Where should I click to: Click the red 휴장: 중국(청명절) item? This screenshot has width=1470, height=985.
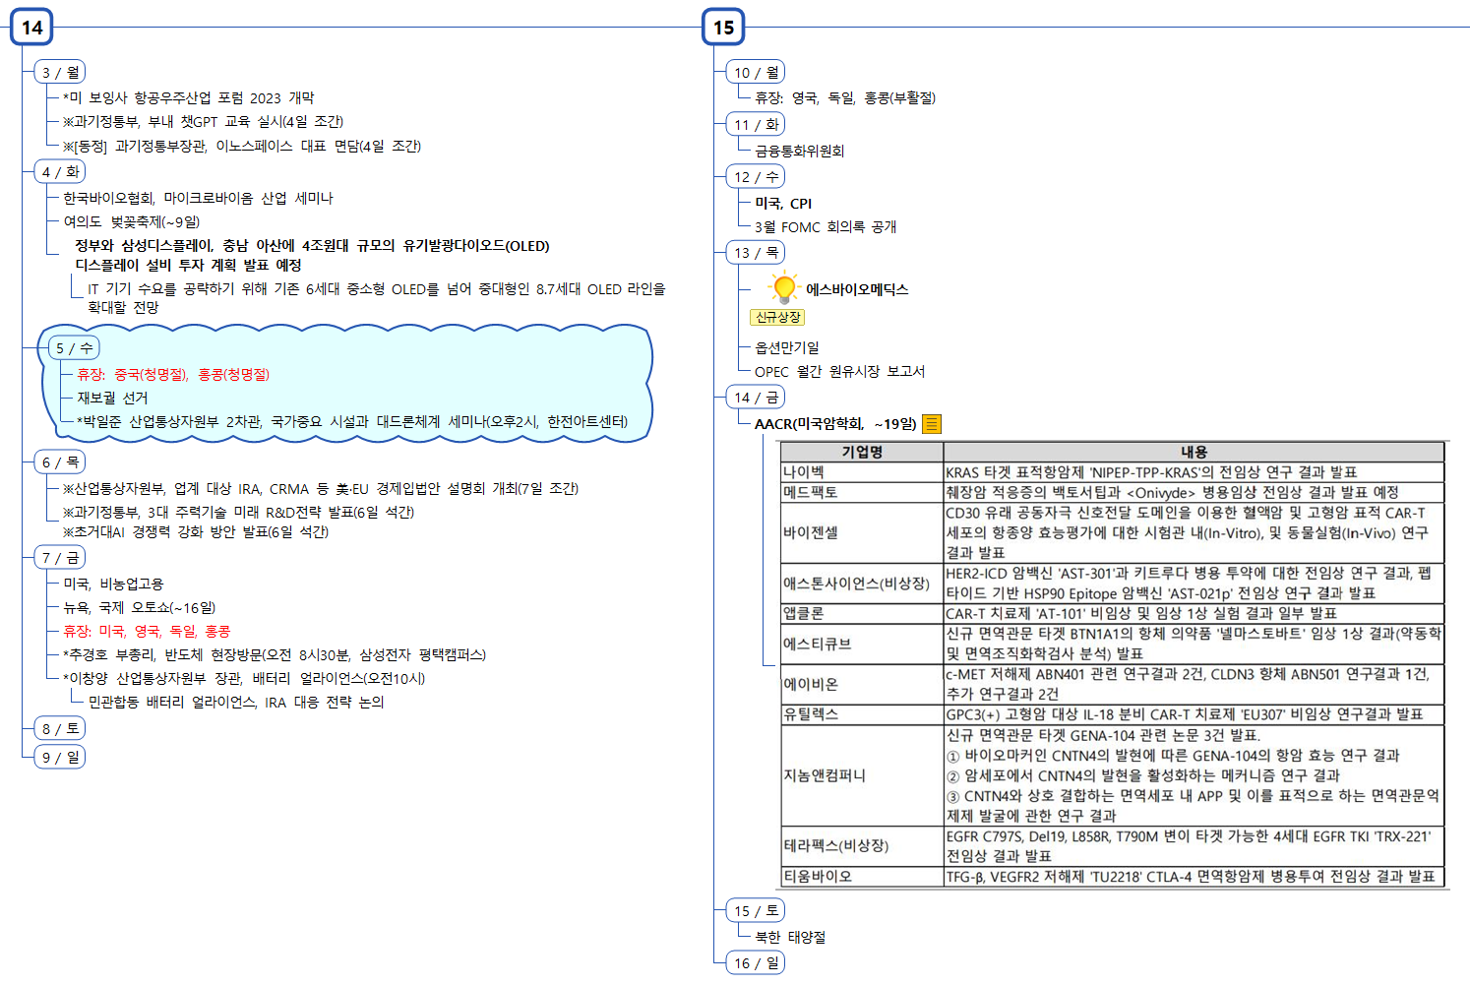(x=173, y=374)
